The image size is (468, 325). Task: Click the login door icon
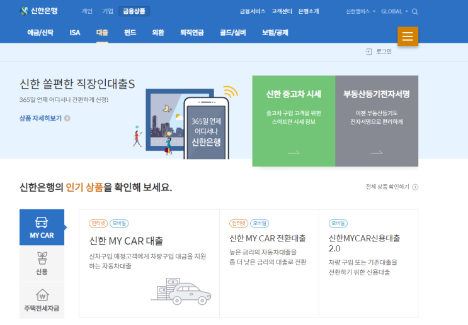pyautogui.click(x=368, y=52)
